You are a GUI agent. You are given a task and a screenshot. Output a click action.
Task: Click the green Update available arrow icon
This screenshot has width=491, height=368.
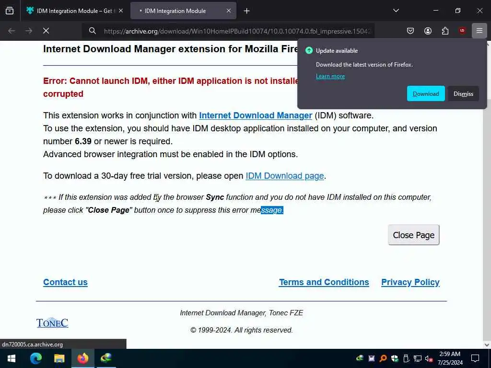(x=309, y=50)
